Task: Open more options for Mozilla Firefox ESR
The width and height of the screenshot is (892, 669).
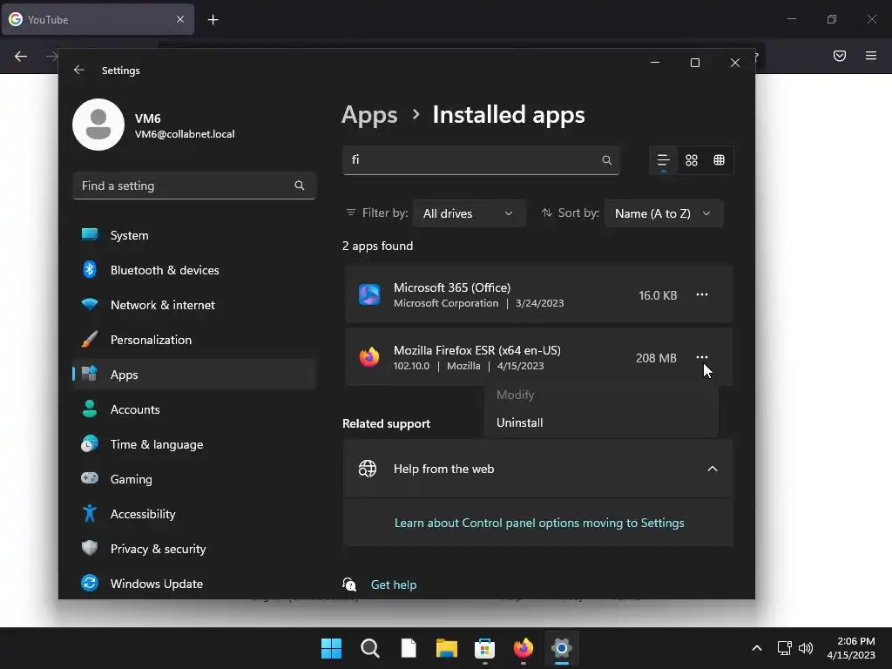Action: point(702,357)
